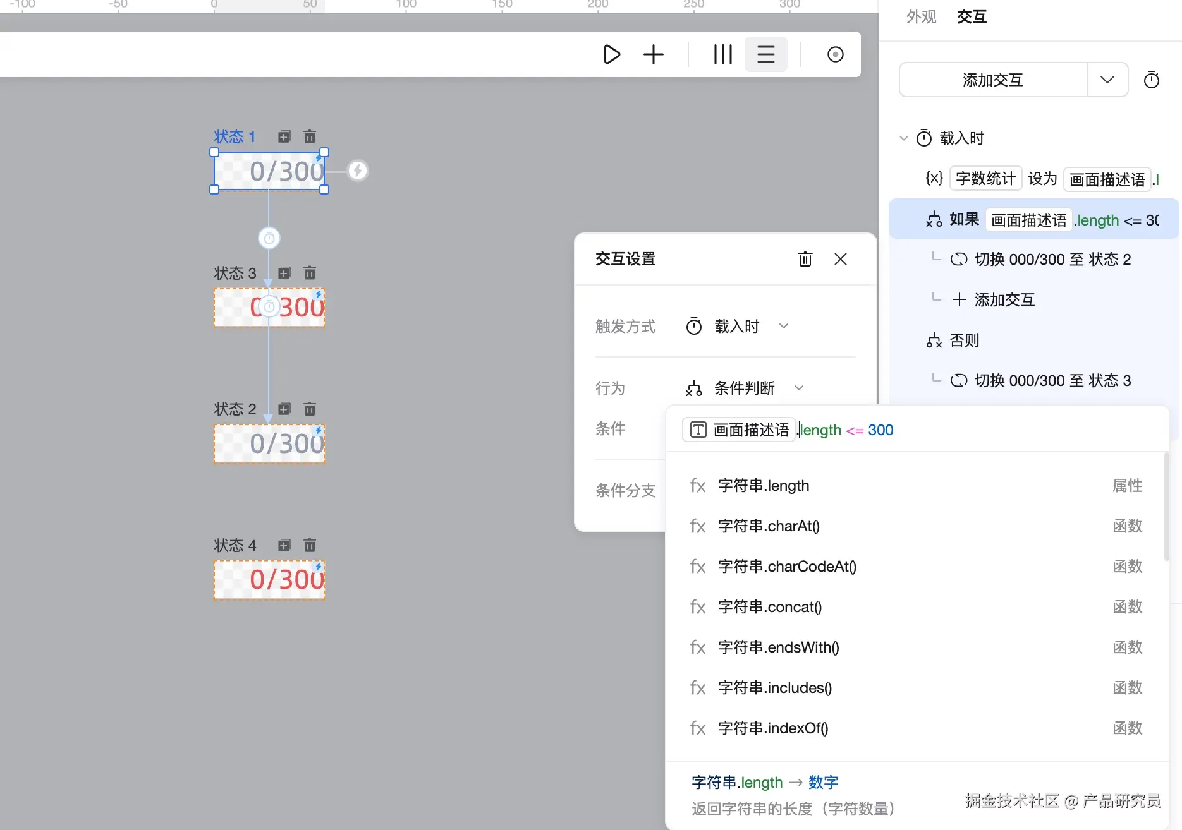Switch to vertical columns layout icon

723,54
